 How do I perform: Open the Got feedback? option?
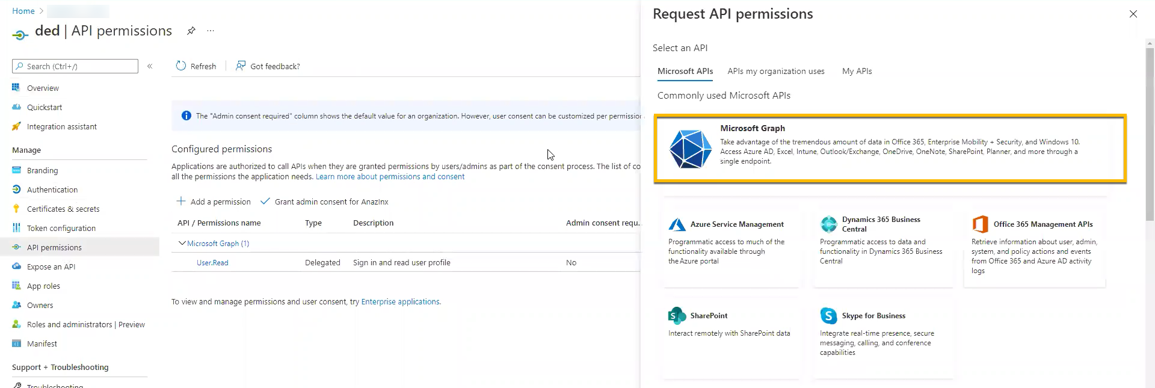coord(268,66)
